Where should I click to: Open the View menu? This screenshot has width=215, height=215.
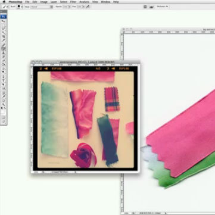pyautogui.click(x=95, y=2)
